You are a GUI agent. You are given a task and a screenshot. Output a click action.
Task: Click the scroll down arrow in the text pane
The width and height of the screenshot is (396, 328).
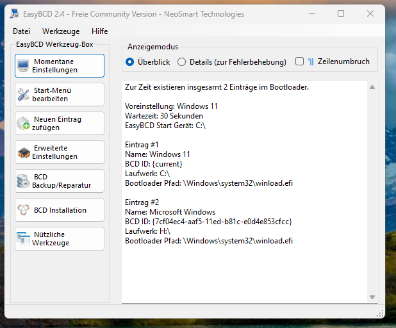372,297
